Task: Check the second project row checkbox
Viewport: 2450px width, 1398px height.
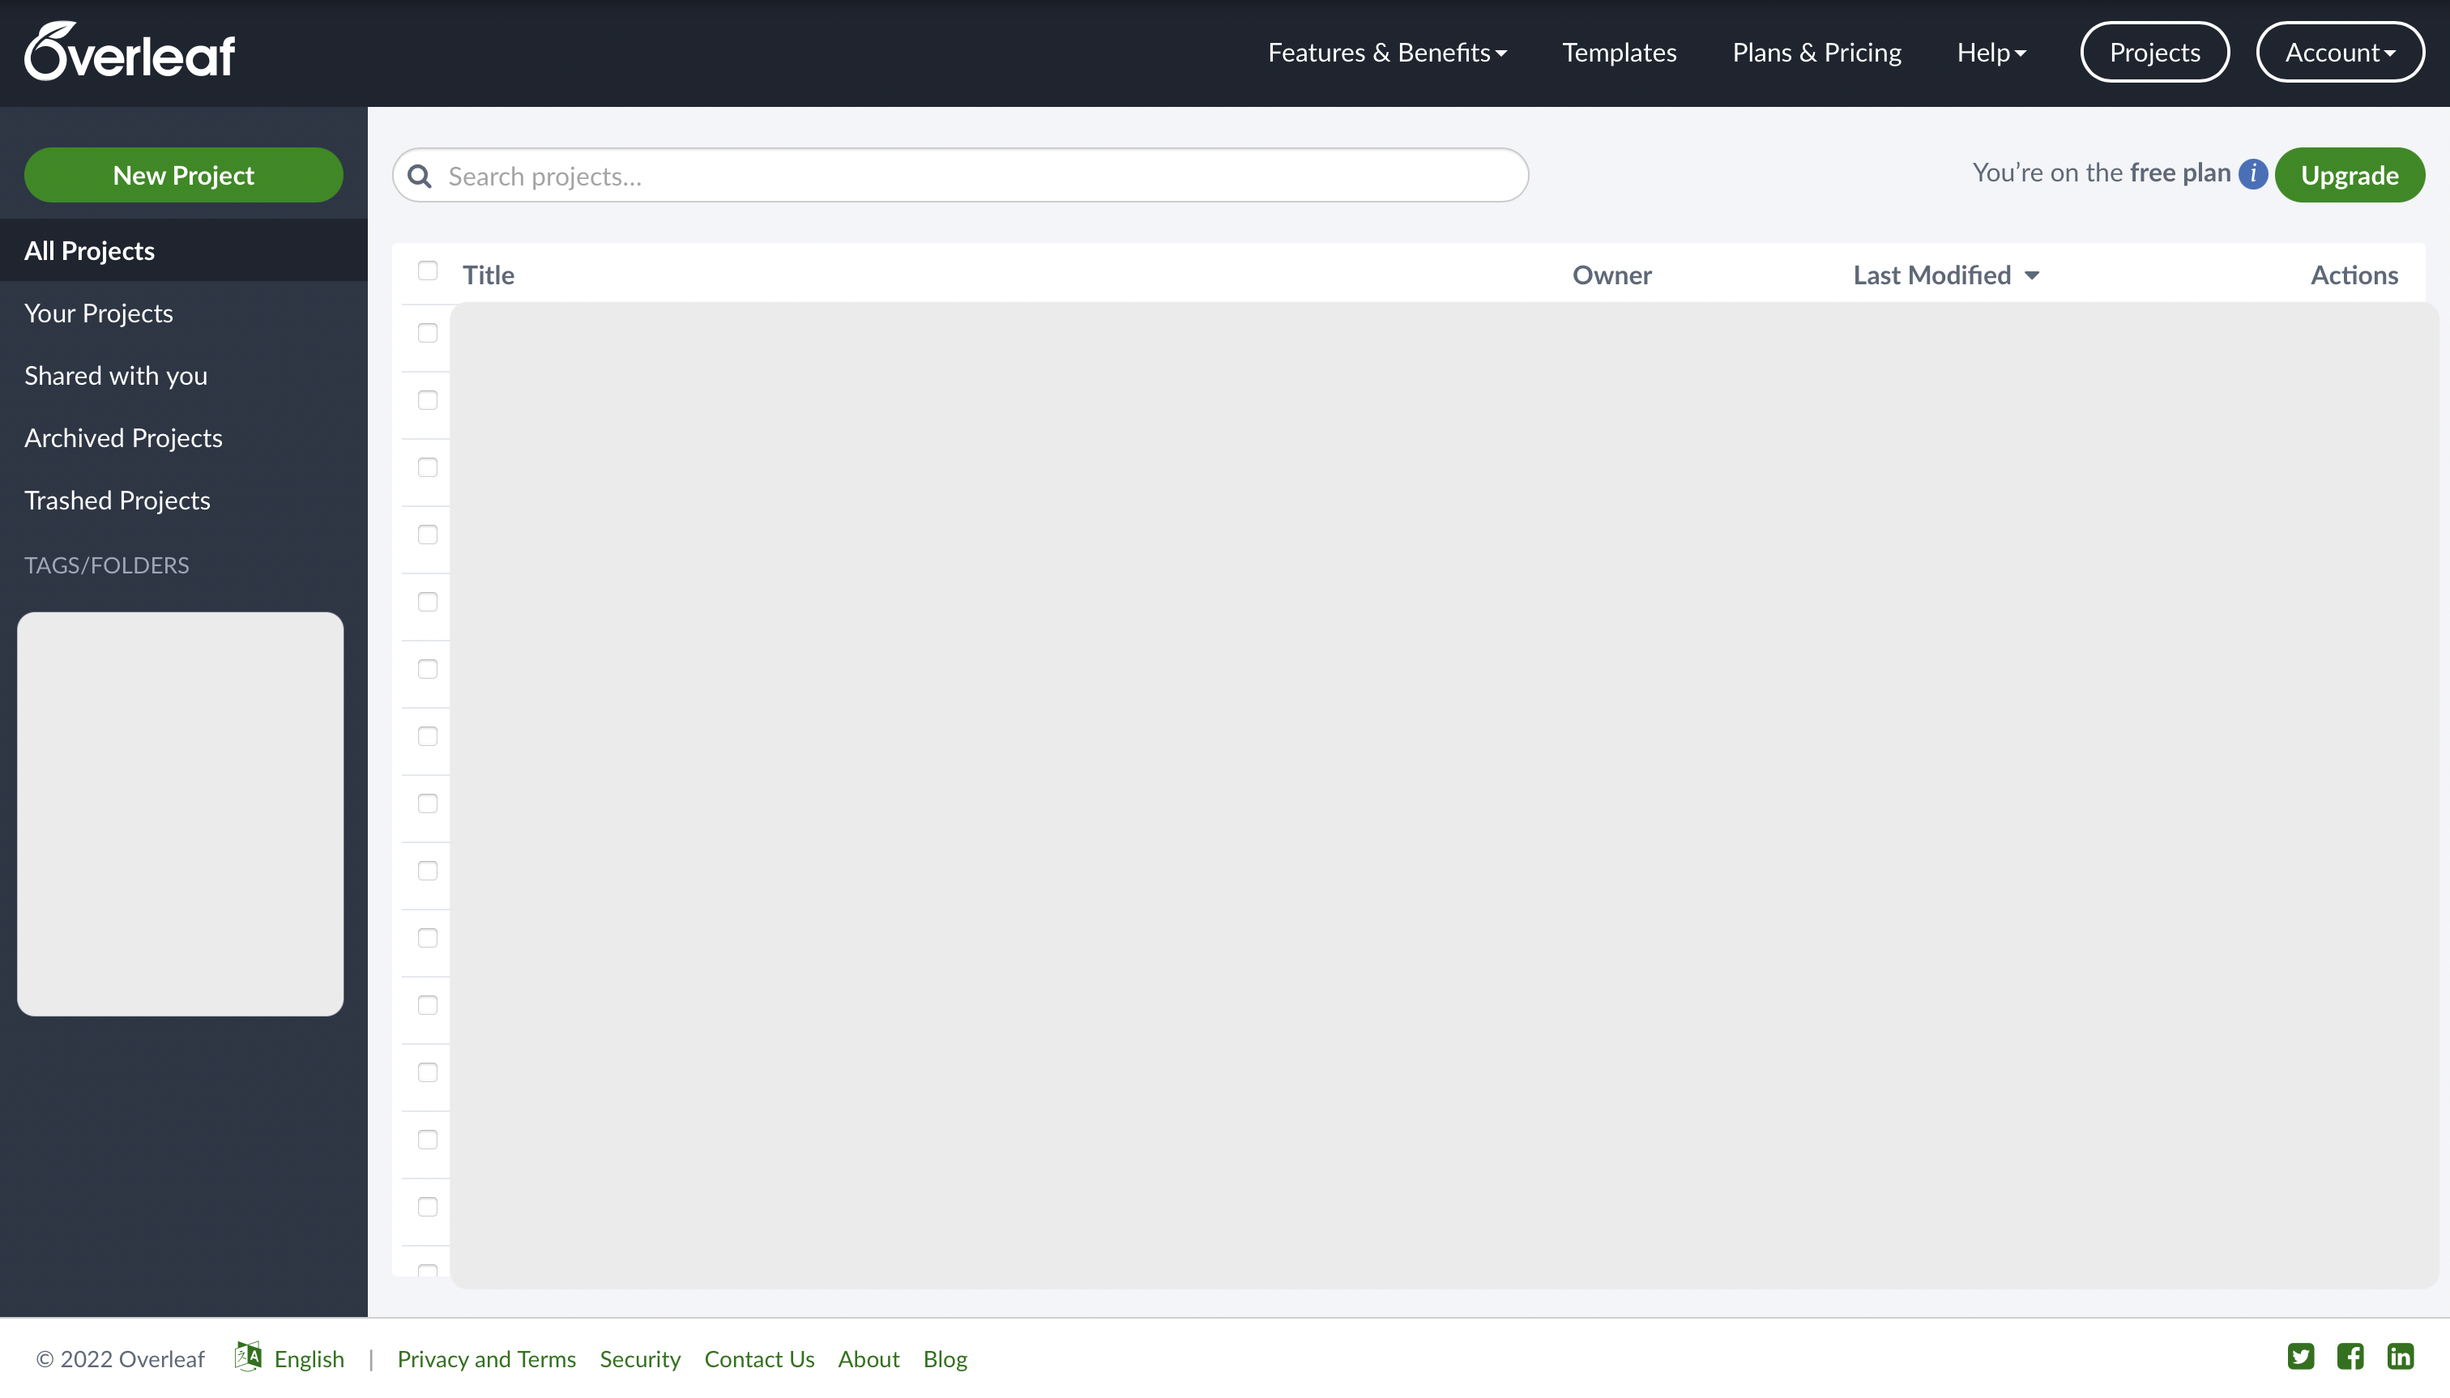Action: pyautogui.click(x=428, y=400)
